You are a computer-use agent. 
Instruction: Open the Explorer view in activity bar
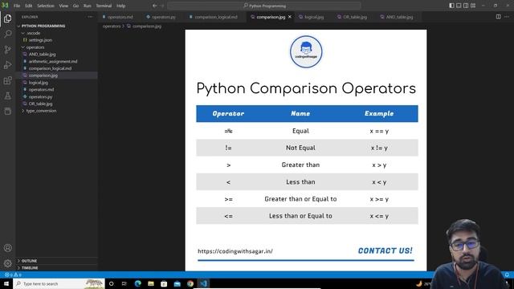[7, 18]
